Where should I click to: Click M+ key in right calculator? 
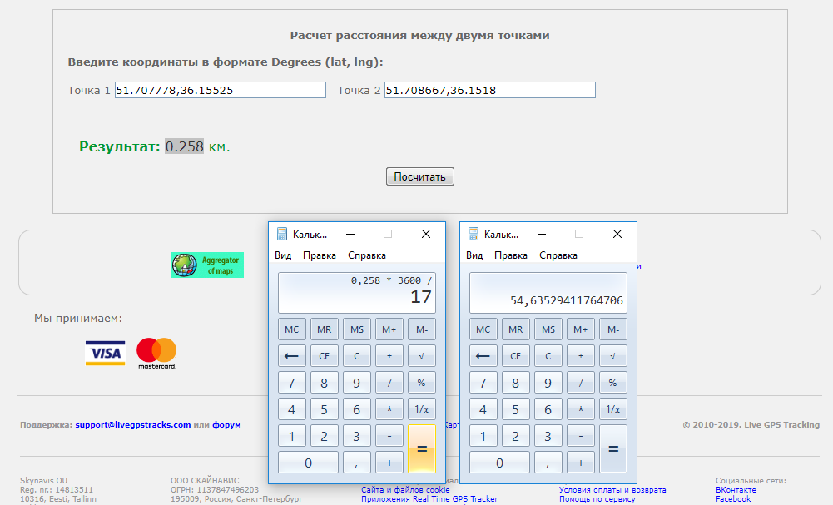[x=581, y=329]
